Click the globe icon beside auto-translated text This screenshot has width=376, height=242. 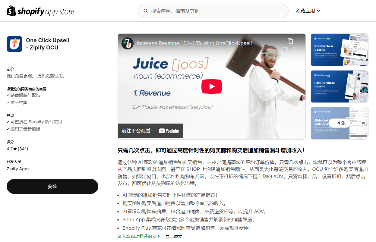(x=119, y=237)
